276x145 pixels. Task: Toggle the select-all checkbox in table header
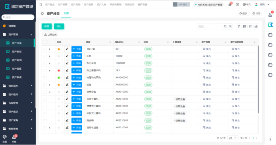click(x=45, y=42)
